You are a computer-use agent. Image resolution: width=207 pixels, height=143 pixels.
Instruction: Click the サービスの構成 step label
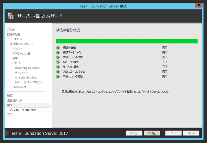(71, 67)
